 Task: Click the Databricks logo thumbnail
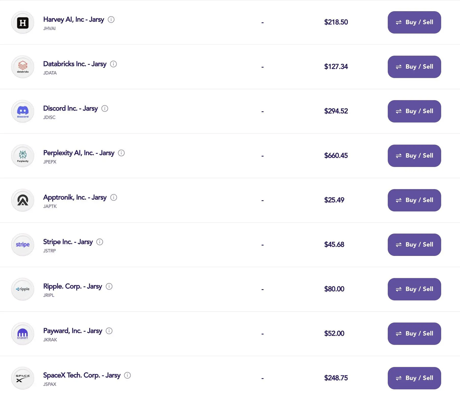[23, 67]
